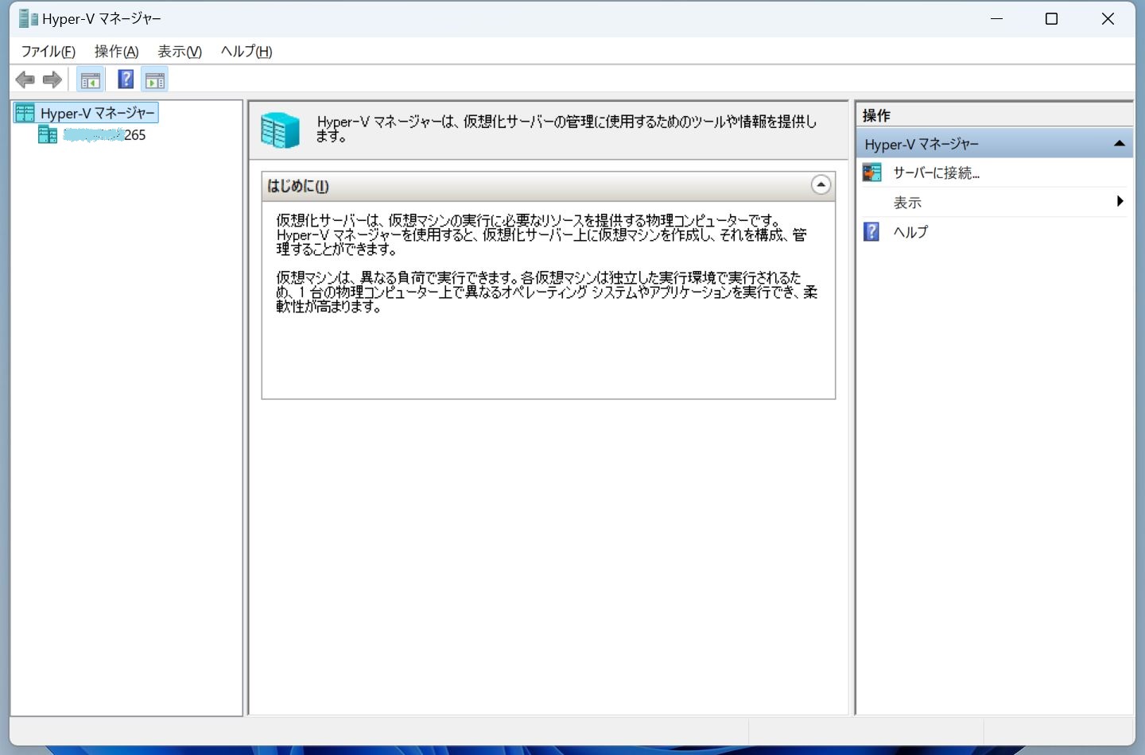Toggle the action pane via its toolbar icon

pyautogui.click(x=154, y=79)
